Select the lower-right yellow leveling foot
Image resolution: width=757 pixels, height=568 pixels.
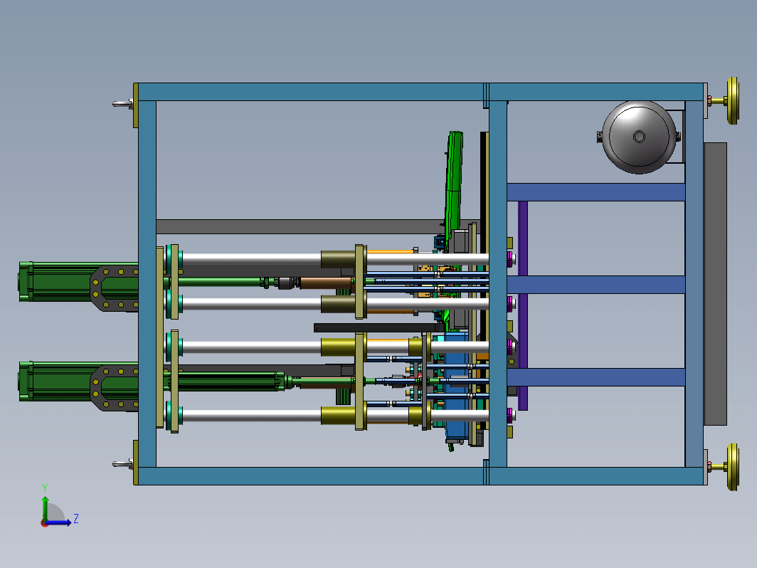pos(732,467)
